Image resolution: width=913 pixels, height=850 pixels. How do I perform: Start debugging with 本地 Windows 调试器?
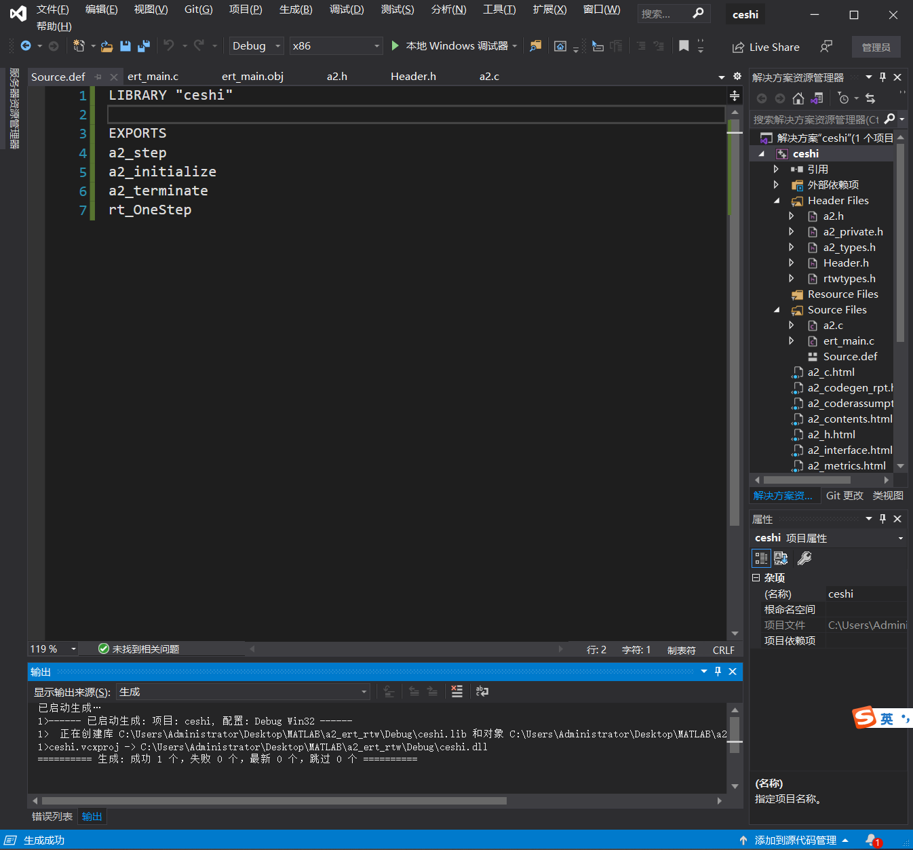[451, 46]
